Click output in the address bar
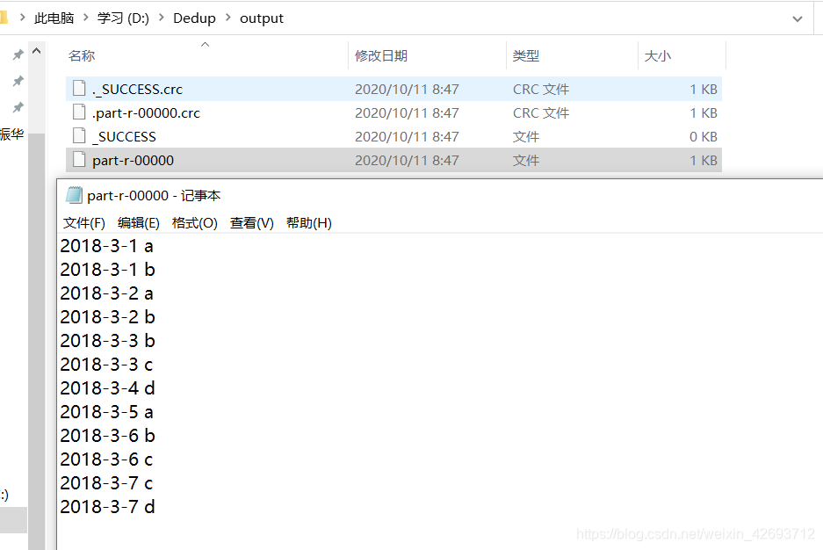Viewport: 823px width, 550px height. click(x=262, y=18)
